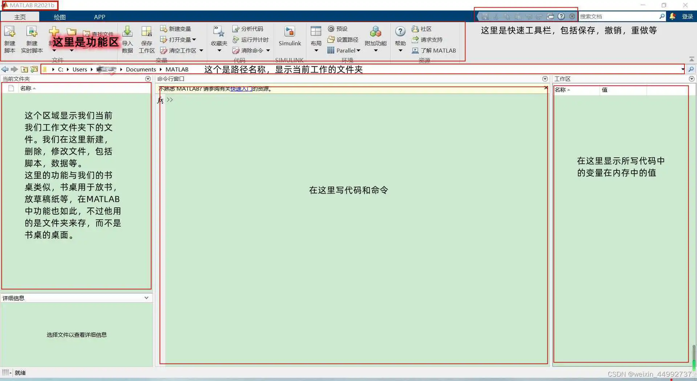Click Set Path (设置路径)

click(x=343, y=40)
